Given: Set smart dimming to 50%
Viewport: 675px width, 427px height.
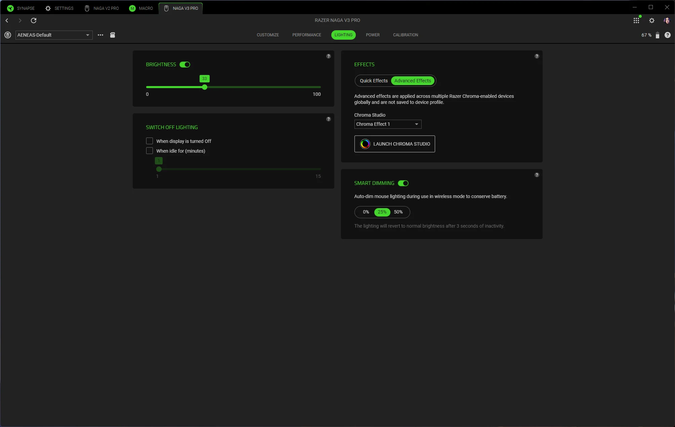Looking at the screenshot, I should tap(398, 212).
